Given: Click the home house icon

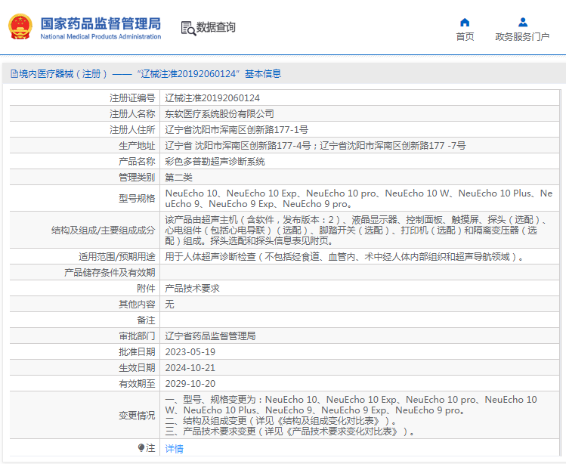Looking at the screenshot, I should pos(465,23).
